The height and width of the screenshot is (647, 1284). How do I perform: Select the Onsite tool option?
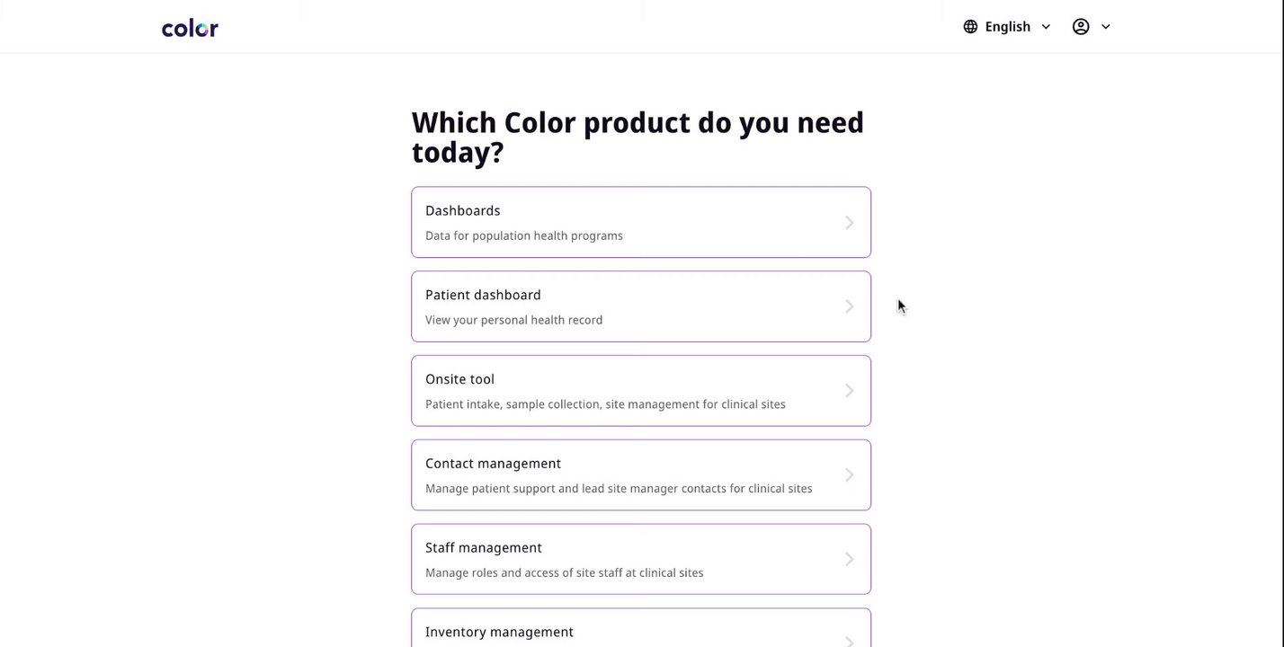coord(641,391)
